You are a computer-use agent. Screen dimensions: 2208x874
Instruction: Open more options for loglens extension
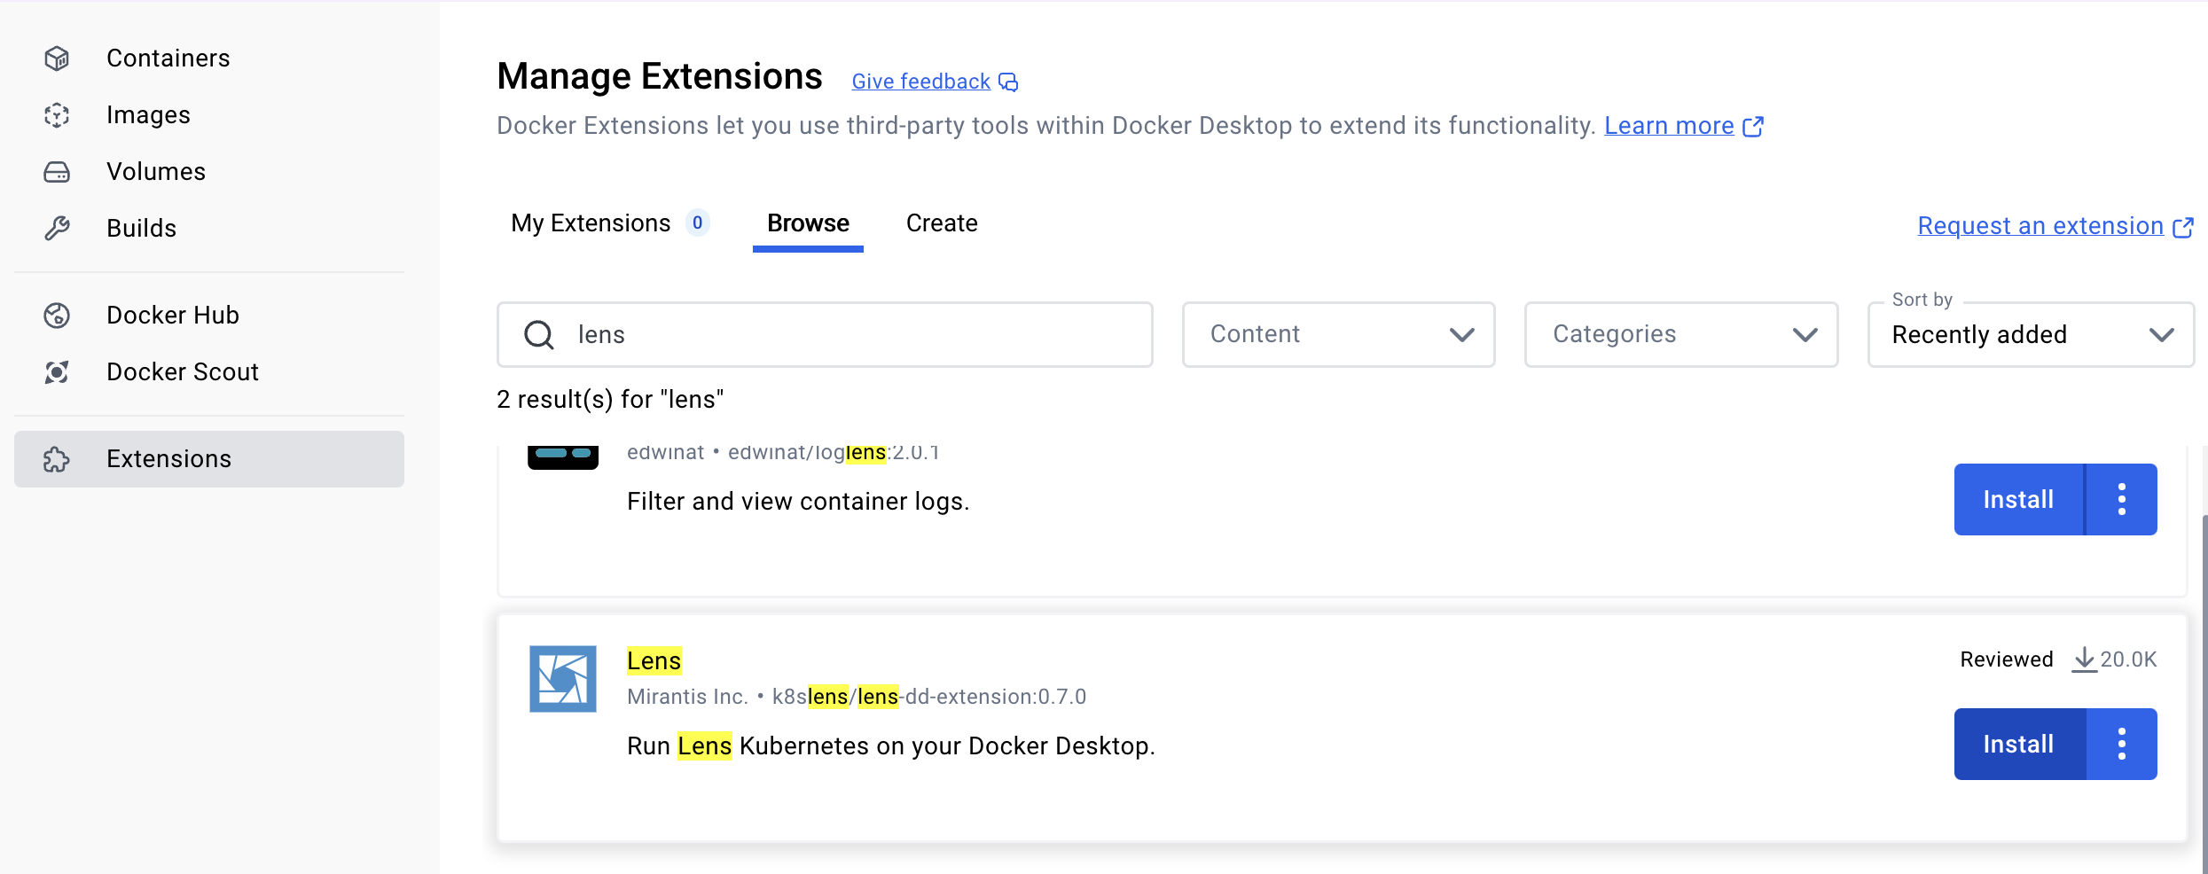(2122, 499)
